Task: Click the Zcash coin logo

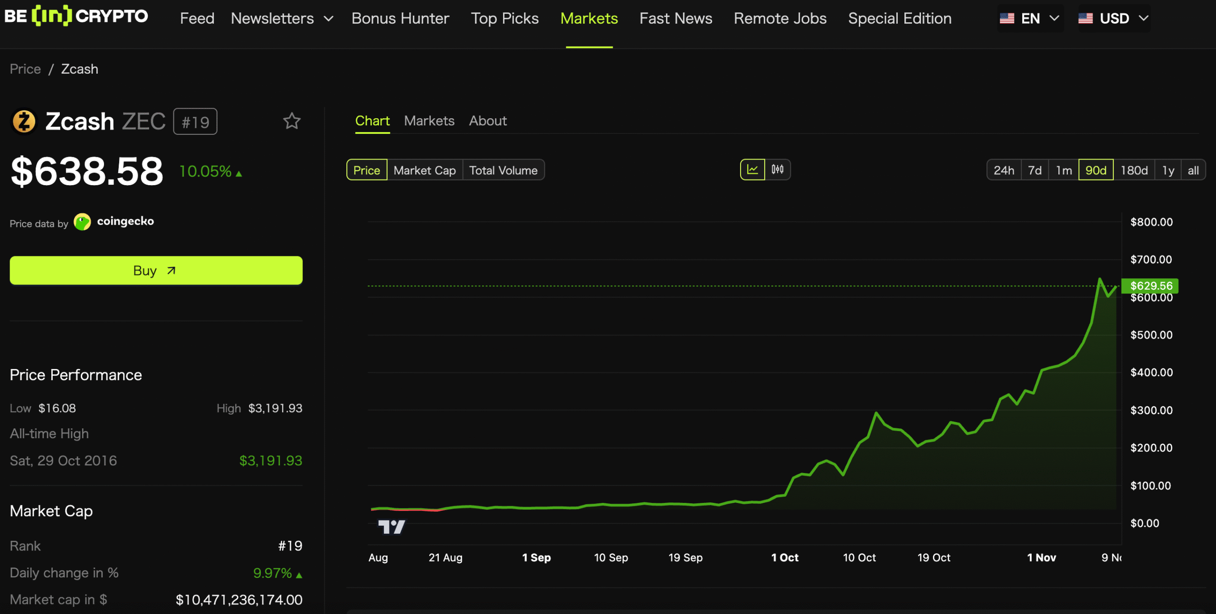Action: [x=24, y=121]
